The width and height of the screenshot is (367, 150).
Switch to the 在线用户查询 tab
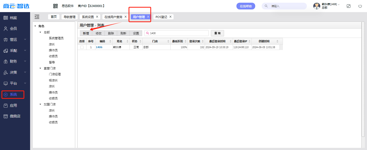(x=113, y=17)
